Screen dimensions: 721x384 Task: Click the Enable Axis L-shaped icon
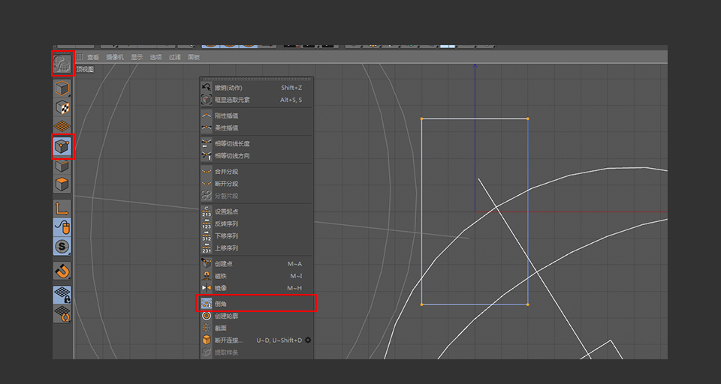(x=63, y=208)
